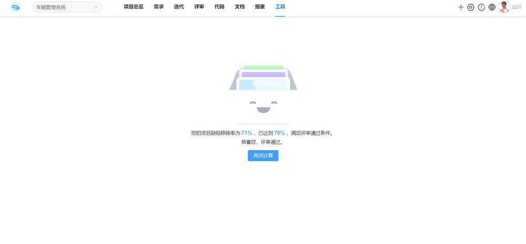
Task: Navigate to the 文档 tab
Action: point(239,7)
